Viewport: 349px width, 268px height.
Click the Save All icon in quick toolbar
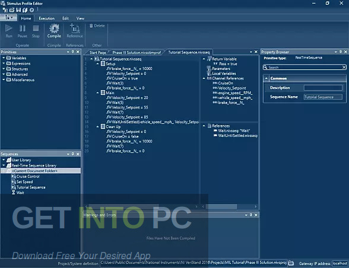pyautogui.click(x=25, y=10)
